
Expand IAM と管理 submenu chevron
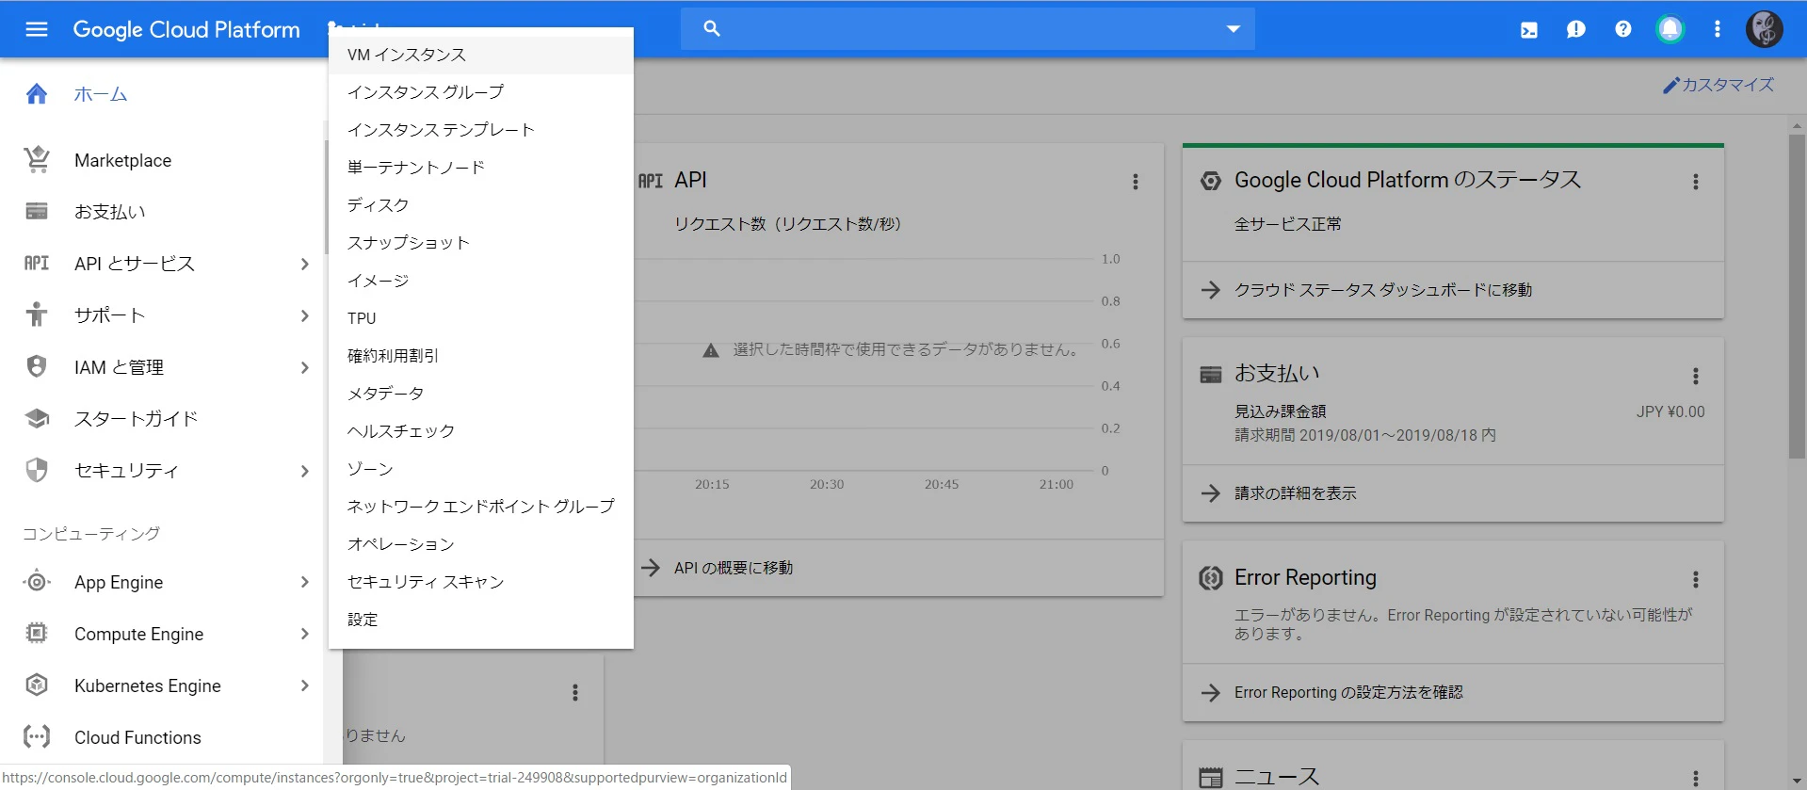click(304, 367)
